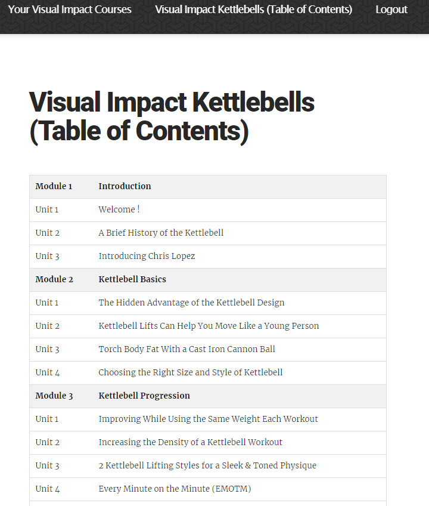This screenshot has height=506, width=429.
Task: Click the Visual Impact Kettlebells page title
Action: [172, 116]
